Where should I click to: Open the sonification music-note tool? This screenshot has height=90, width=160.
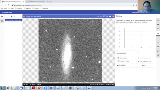[158, 38]
